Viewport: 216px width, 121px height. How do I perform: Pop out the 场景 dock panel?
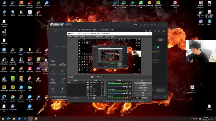point(85,80)
